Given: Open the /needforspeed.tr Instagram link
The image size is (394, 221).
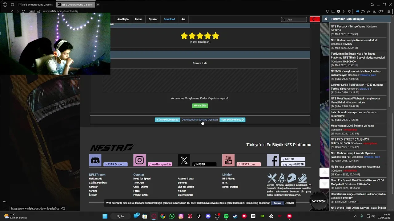Looking at the screenshot, I should pos(160,164).
